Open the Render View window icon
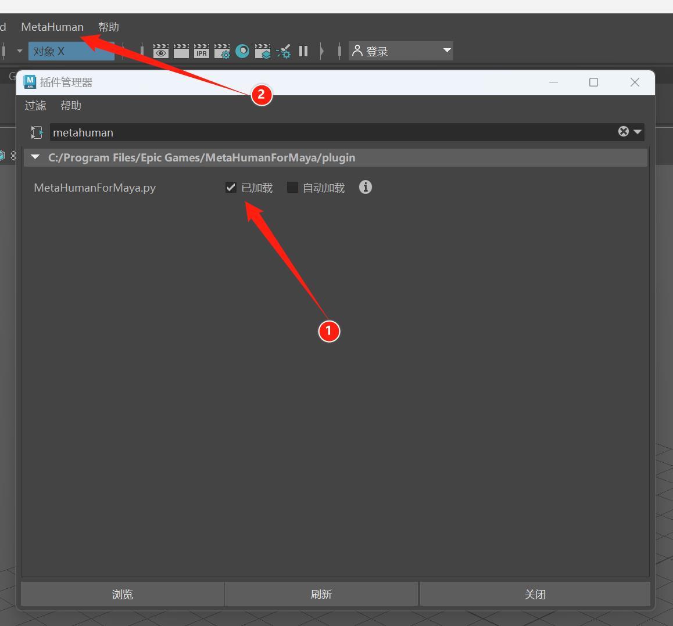673x626 pixels. click(x=161, y=51)
